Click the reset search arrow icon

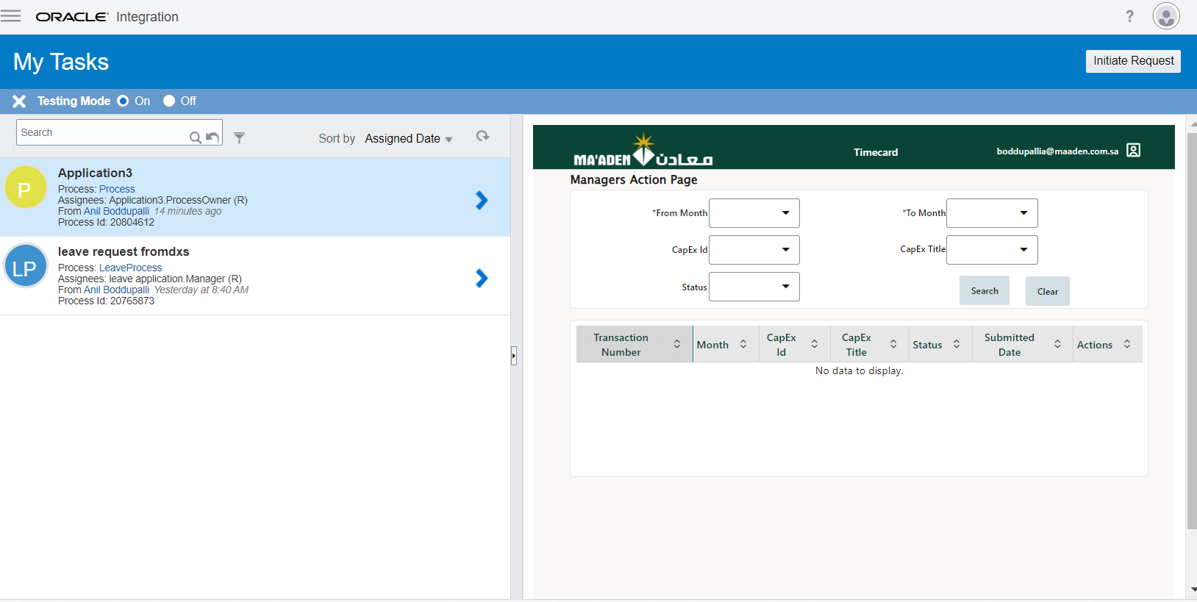[x=212, y=137]
